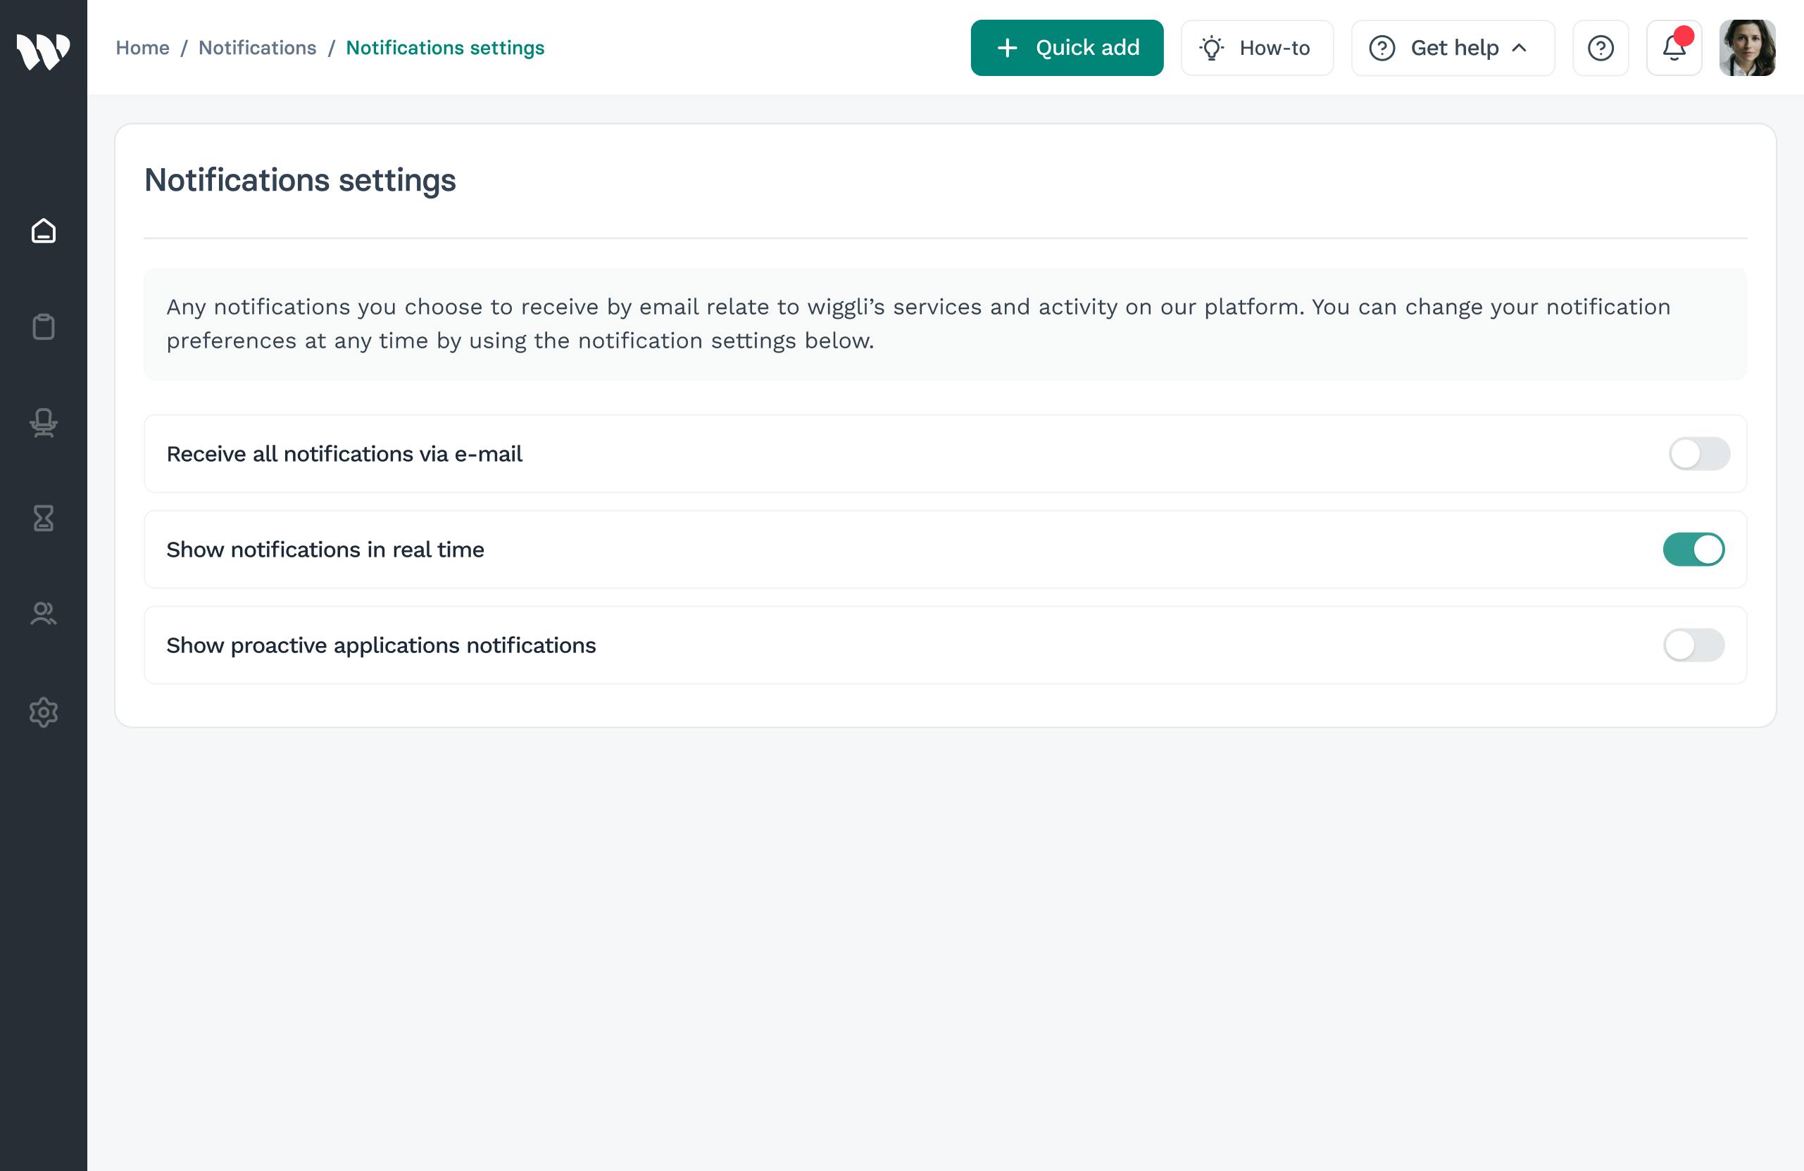Go to Home breadcrumb
The height and width of the screenshot is (1171, 1804).
point(142,48)
